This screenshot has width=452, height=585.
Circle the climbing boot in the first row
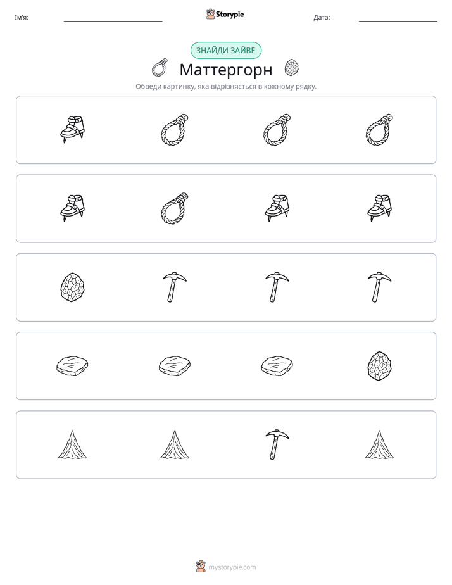coord(72,129)
